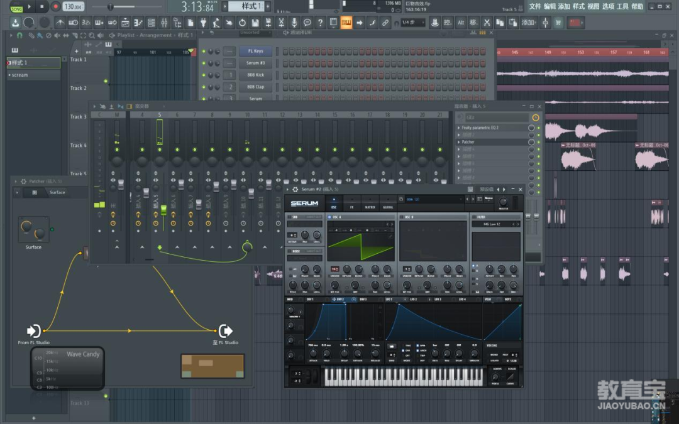Open the MG Low 12 filter type dropdown
This screenshot has width=679, height=424.
tap(496, 224)
